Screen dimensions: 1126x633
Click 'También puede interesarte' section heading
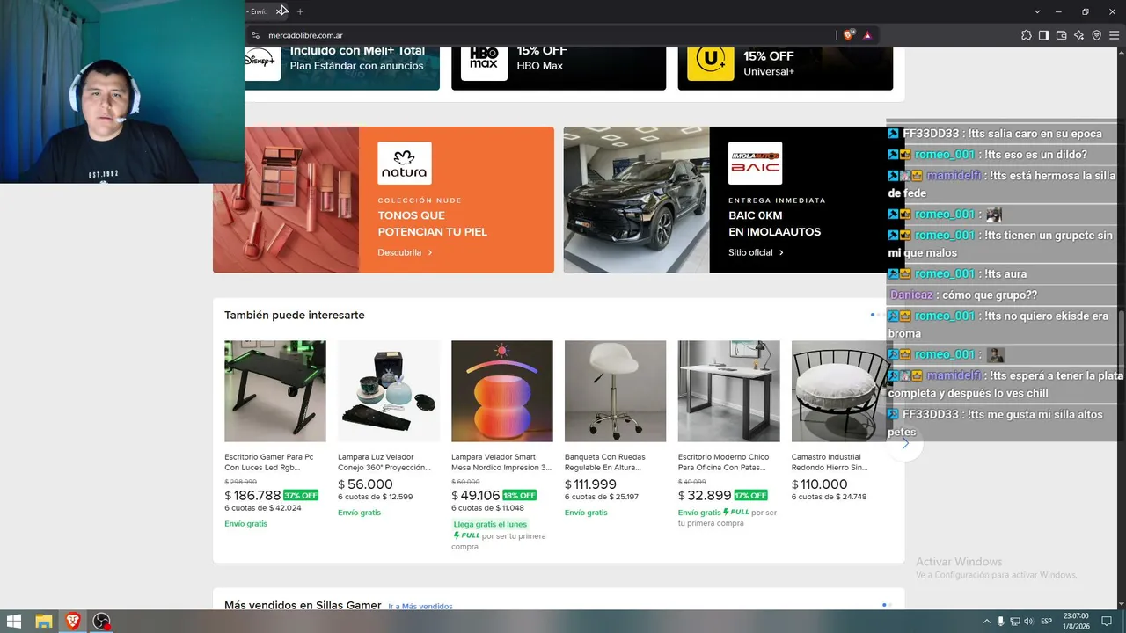click(x=295, y=315)
